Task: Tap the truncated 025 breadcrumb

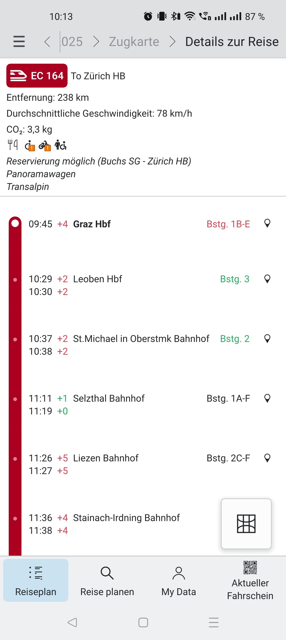Action: [72, 42]
